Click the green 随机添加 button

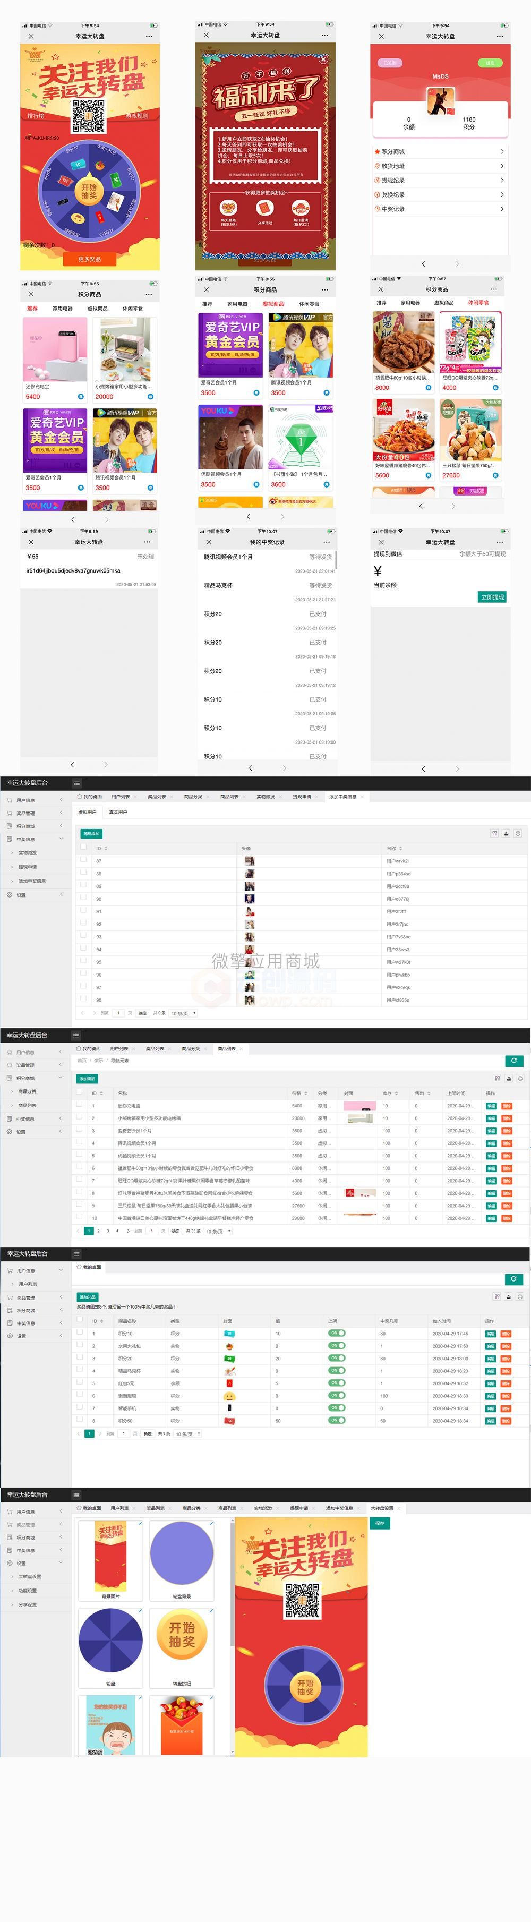pos(91,833)
